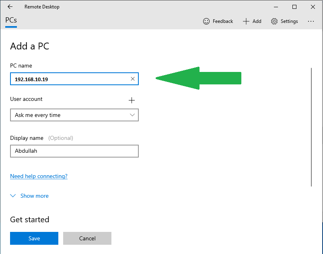The height and width of the screenshot is (254, 323).
Task: Click the Show more chevron arrow
Action: pyautogui.click(x=13, y=196)
